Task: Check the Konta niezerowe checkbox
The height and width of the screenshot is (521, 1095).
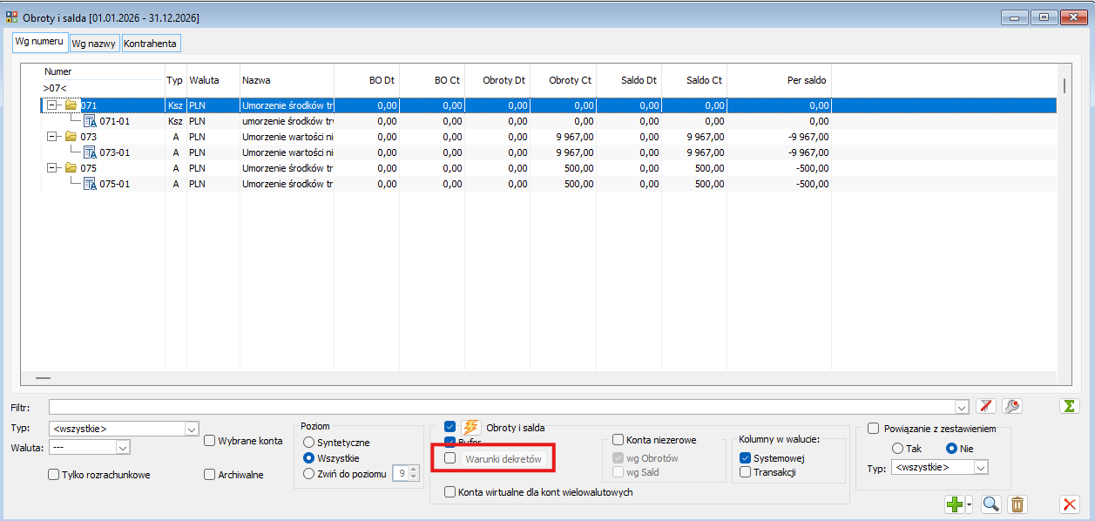Action: [618, 440]
